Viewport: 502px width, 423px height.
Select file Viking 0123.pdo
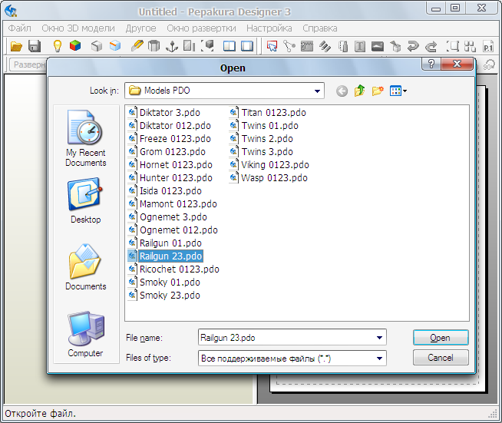269,165
